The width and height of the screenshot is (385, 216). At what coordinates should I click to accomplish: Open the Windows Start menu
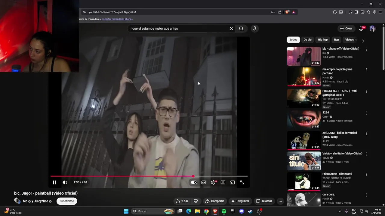tap(126, 211)
